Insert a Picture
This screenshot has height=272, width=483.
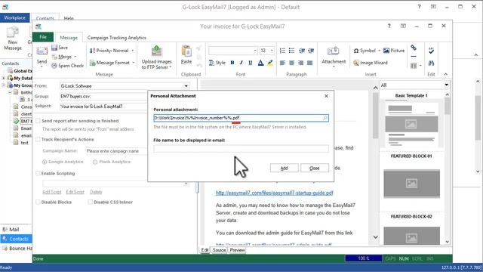click(394, 51)
